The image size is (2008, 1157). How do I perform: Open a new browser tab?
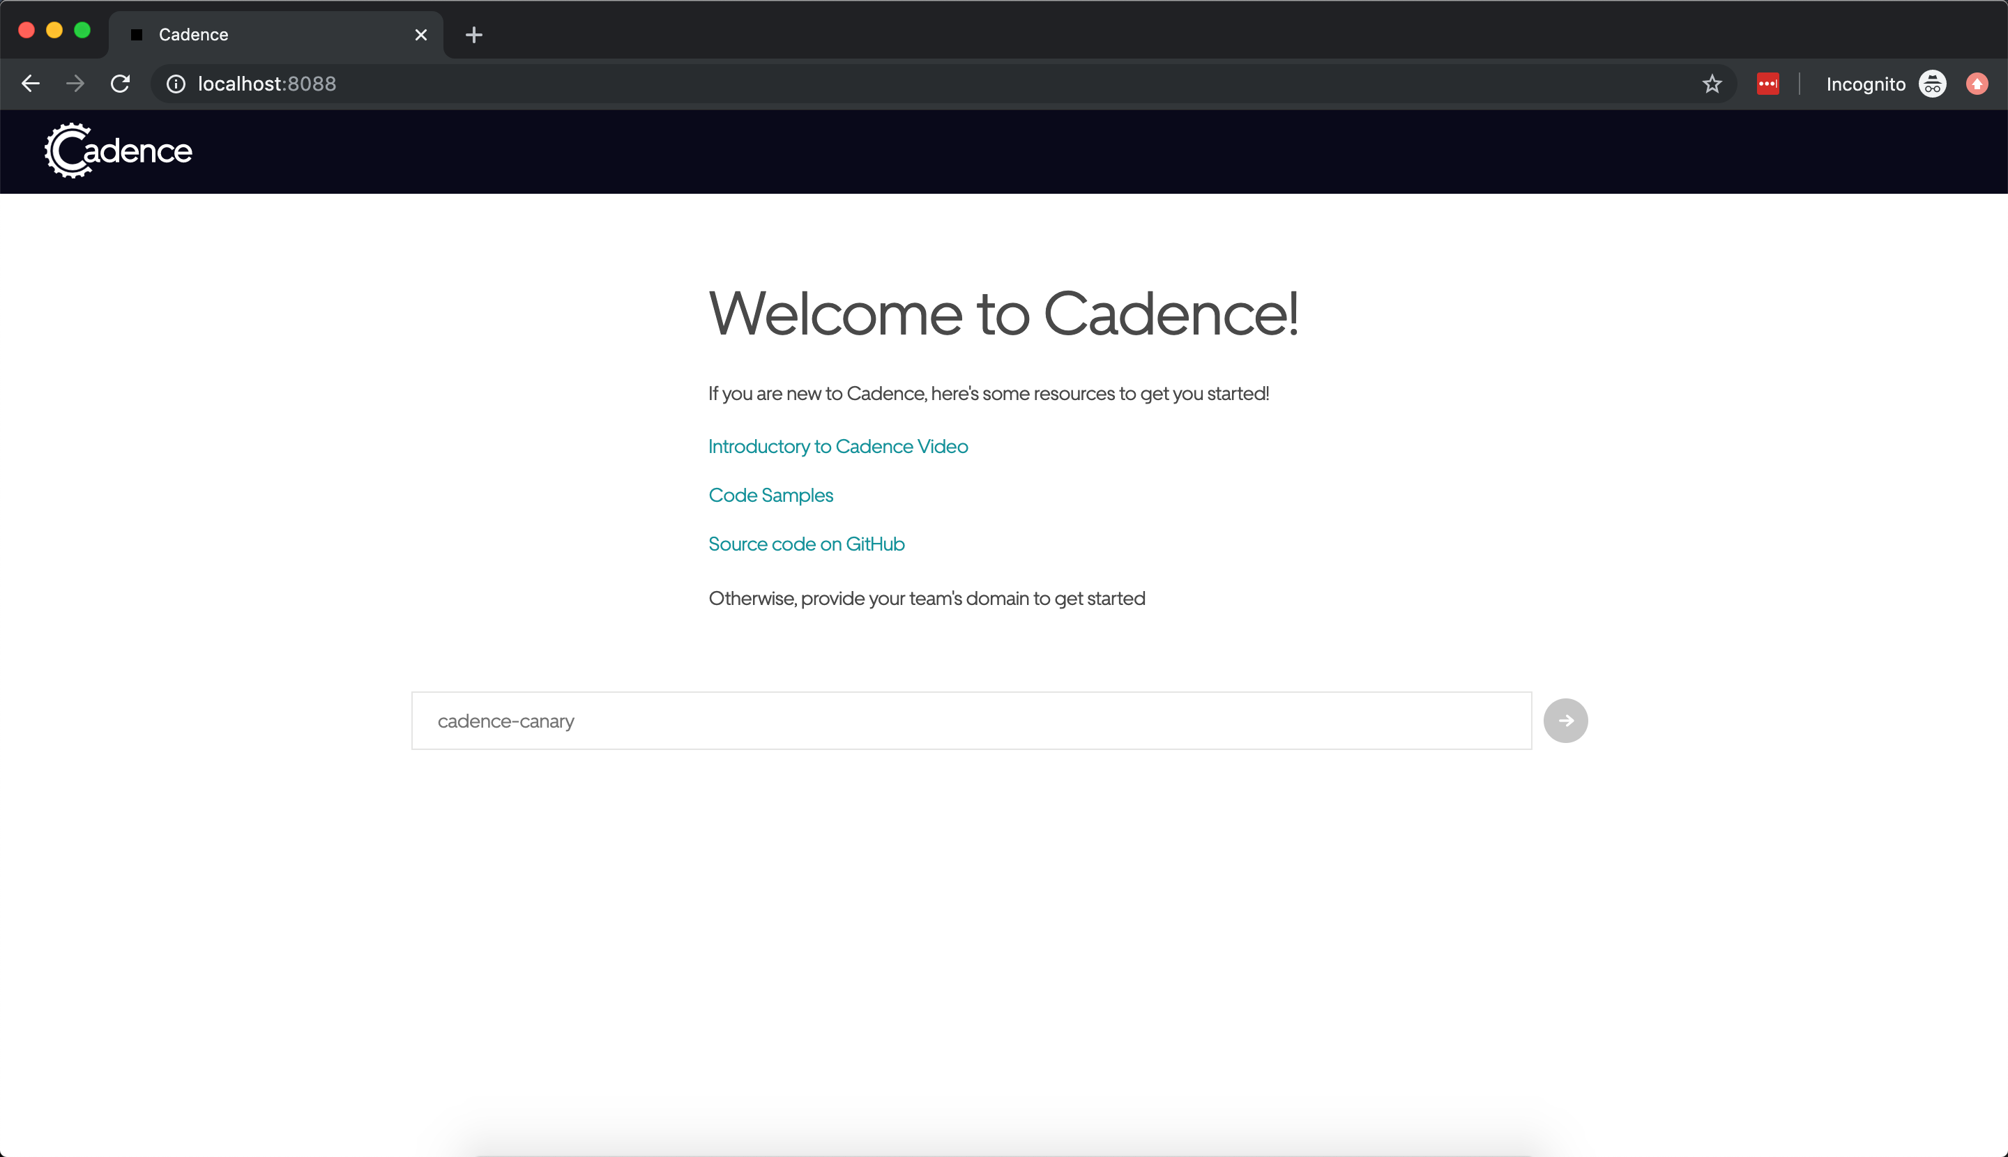tap(473, 34)
